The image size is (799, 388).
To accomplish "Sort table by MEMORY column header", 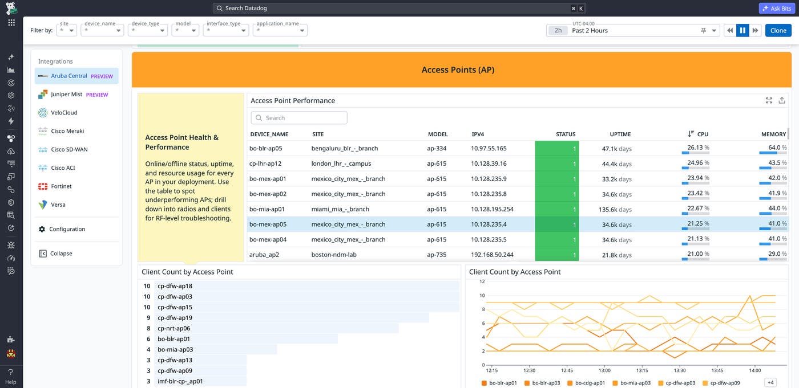I will 773,134.
